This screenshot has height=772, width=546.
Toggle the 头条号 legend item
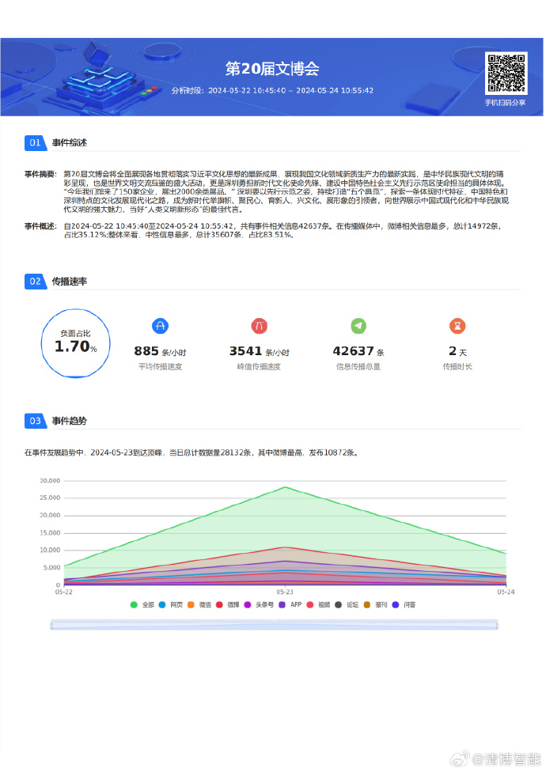(x=259, y=604)
